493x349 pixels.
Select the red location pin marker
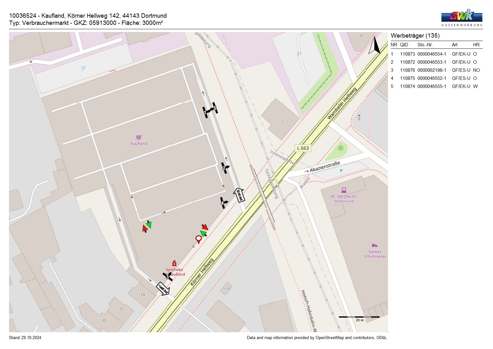coord(198,239)
